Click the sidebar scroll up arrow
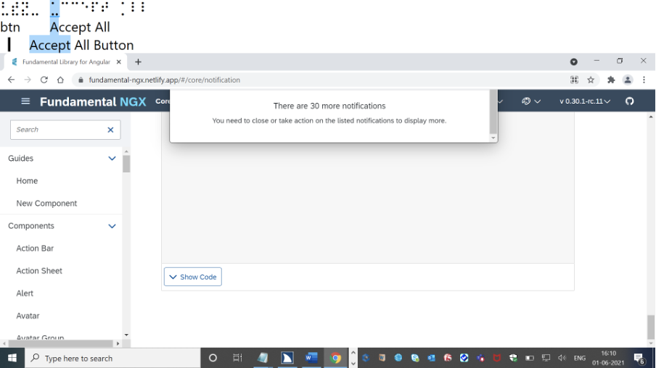 [x=126, y=151]
